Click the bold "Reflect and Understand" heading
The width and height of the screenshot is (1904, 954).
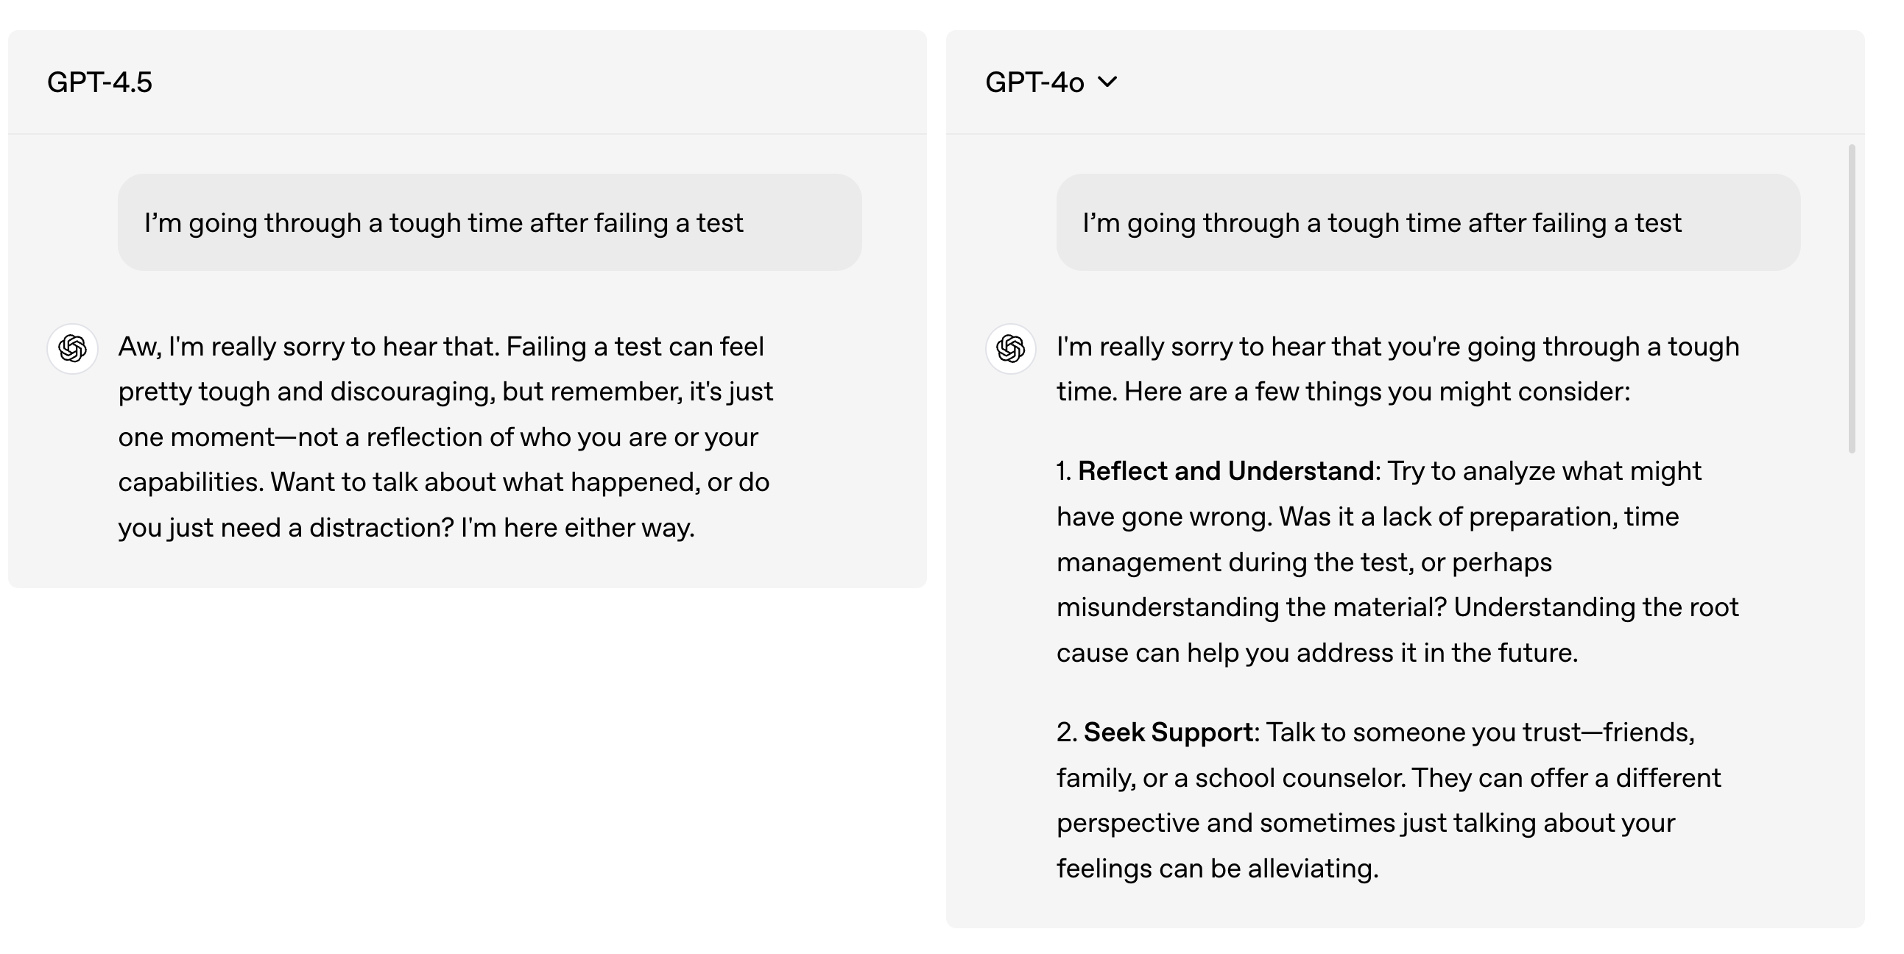(x=1224, y=470)
